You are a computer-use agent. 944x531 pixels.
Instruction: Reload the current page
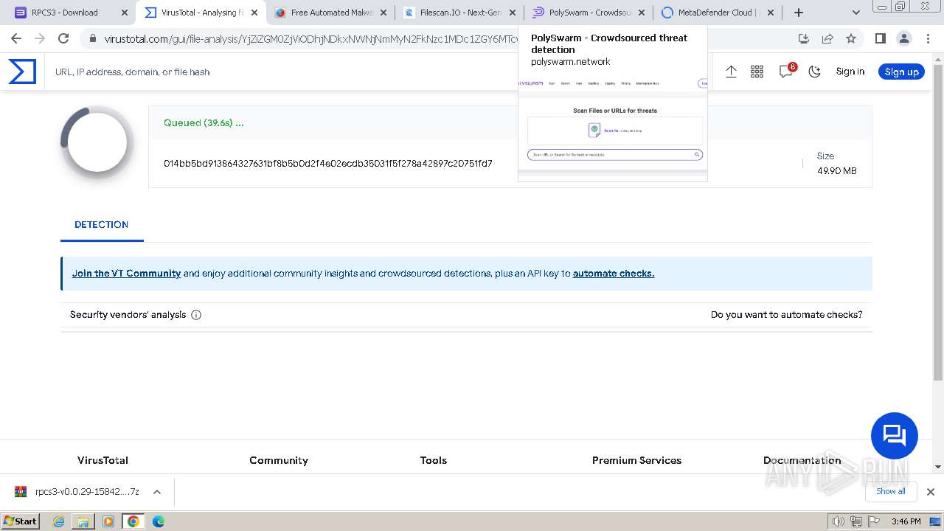(63, 38)
